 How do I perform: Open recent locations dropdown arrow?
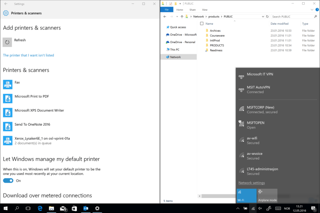(177, 17)
